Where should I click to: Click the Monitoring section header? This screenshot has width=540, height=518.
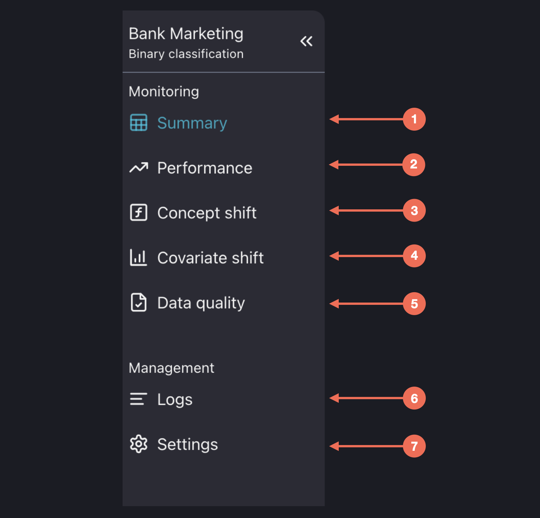tap(164, 92)
